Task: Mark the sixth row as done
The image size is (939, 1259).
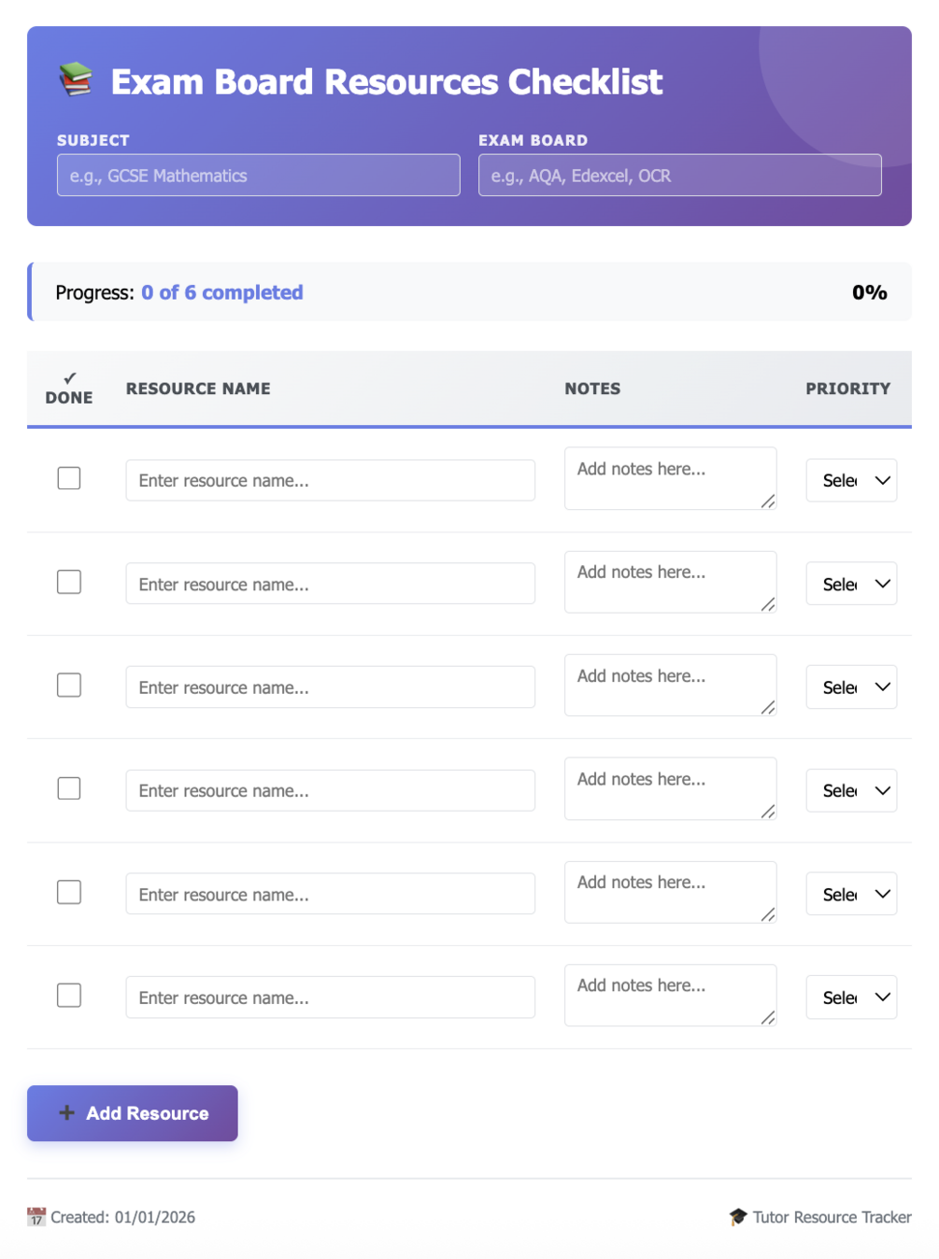Action: pyautogui.click(x=69, y=995)
